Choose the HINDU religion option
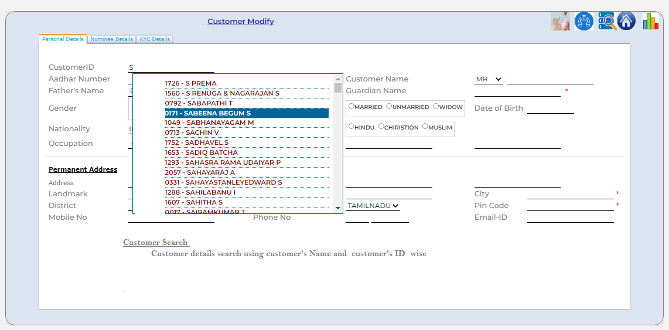This screenshot has width=669, height=330. point(351,127)
